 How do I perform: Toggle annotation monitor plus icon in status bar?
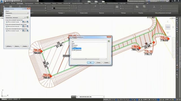[x=153, y=100]
